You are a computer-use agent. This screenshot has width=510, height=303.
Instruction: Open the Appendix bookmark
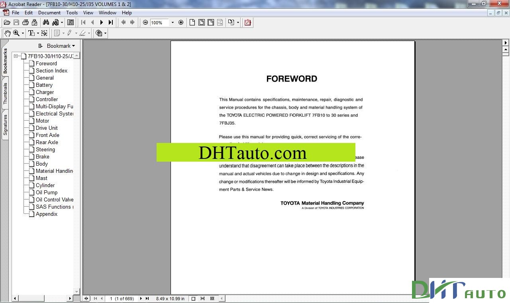coord(47,214)
